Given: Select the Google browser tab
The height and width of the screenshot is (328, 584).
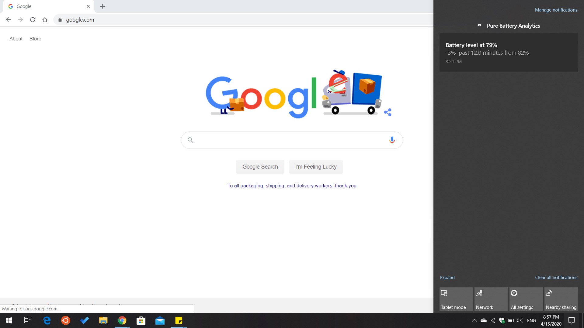Looking at the screenshot, I should coord(46,6).
